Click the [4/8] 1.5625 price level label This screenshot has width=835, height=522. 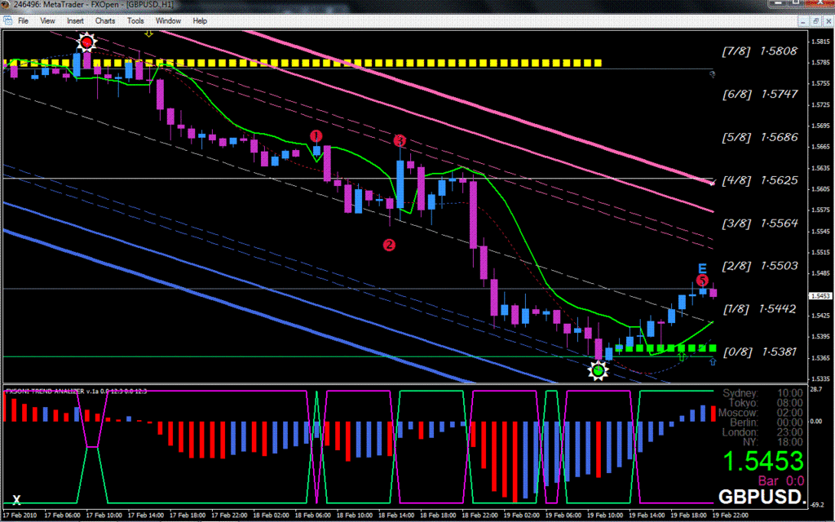761,180
